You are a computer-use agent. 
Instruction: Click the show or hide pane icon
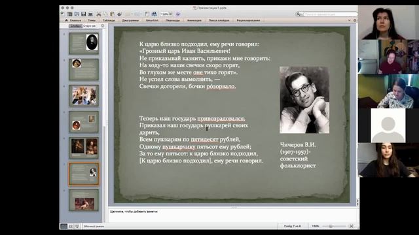pyautogui.click(x=147, y=14)
